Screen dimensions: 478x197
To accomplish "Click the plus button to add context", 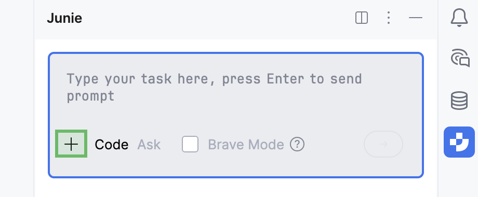I will coord(71,144).
